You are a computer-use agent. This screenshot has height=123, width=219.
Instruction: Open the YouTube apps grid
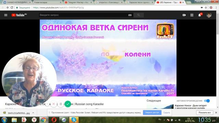(x=192, y=15)
